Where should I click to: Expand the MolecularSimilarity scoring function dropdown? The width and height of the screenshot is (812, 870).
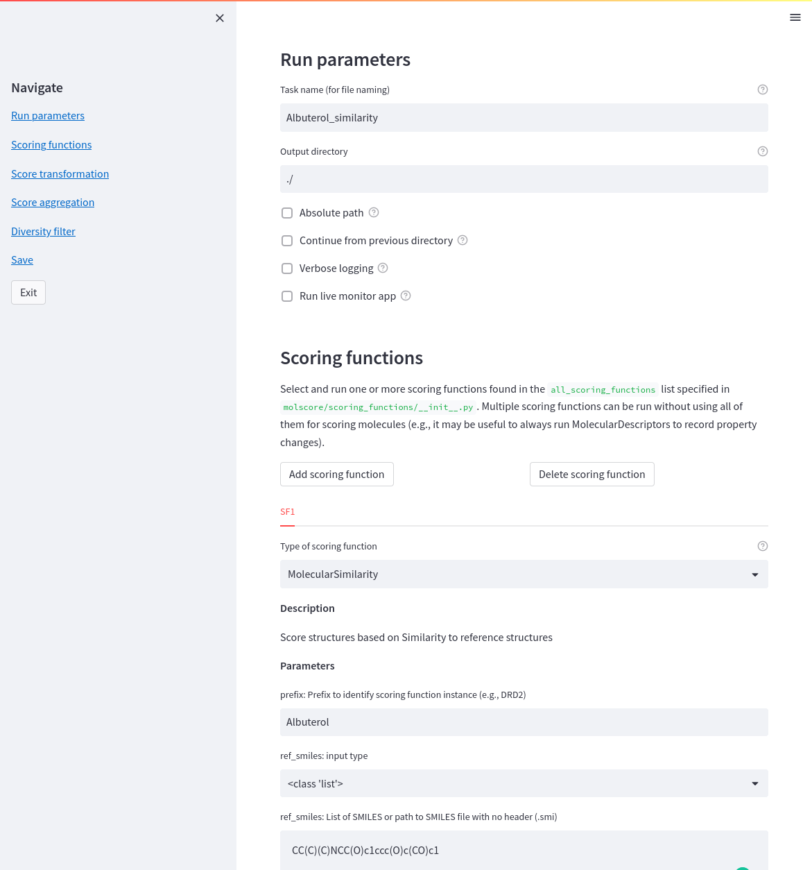pos(524,574)
